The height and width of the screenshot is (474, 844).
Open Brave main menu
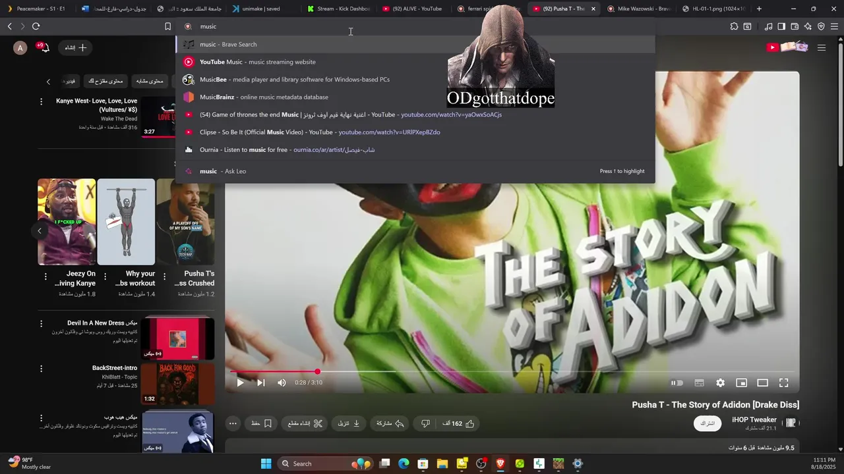click(834, 26)
